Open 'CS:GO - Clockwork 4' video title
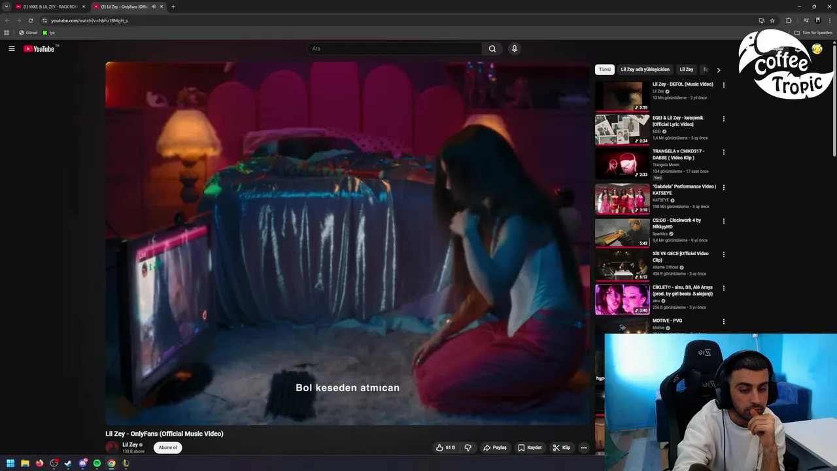This screenshot has width=837, height=471. click(x=676, y=223)
